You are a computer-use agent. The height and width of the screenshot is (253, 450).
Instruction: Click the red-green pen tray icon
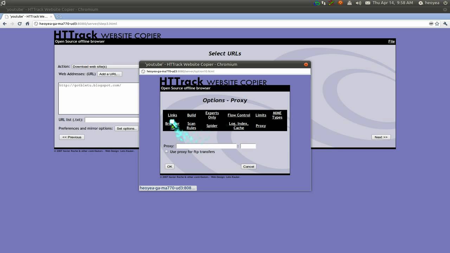(x=332, y=3)
